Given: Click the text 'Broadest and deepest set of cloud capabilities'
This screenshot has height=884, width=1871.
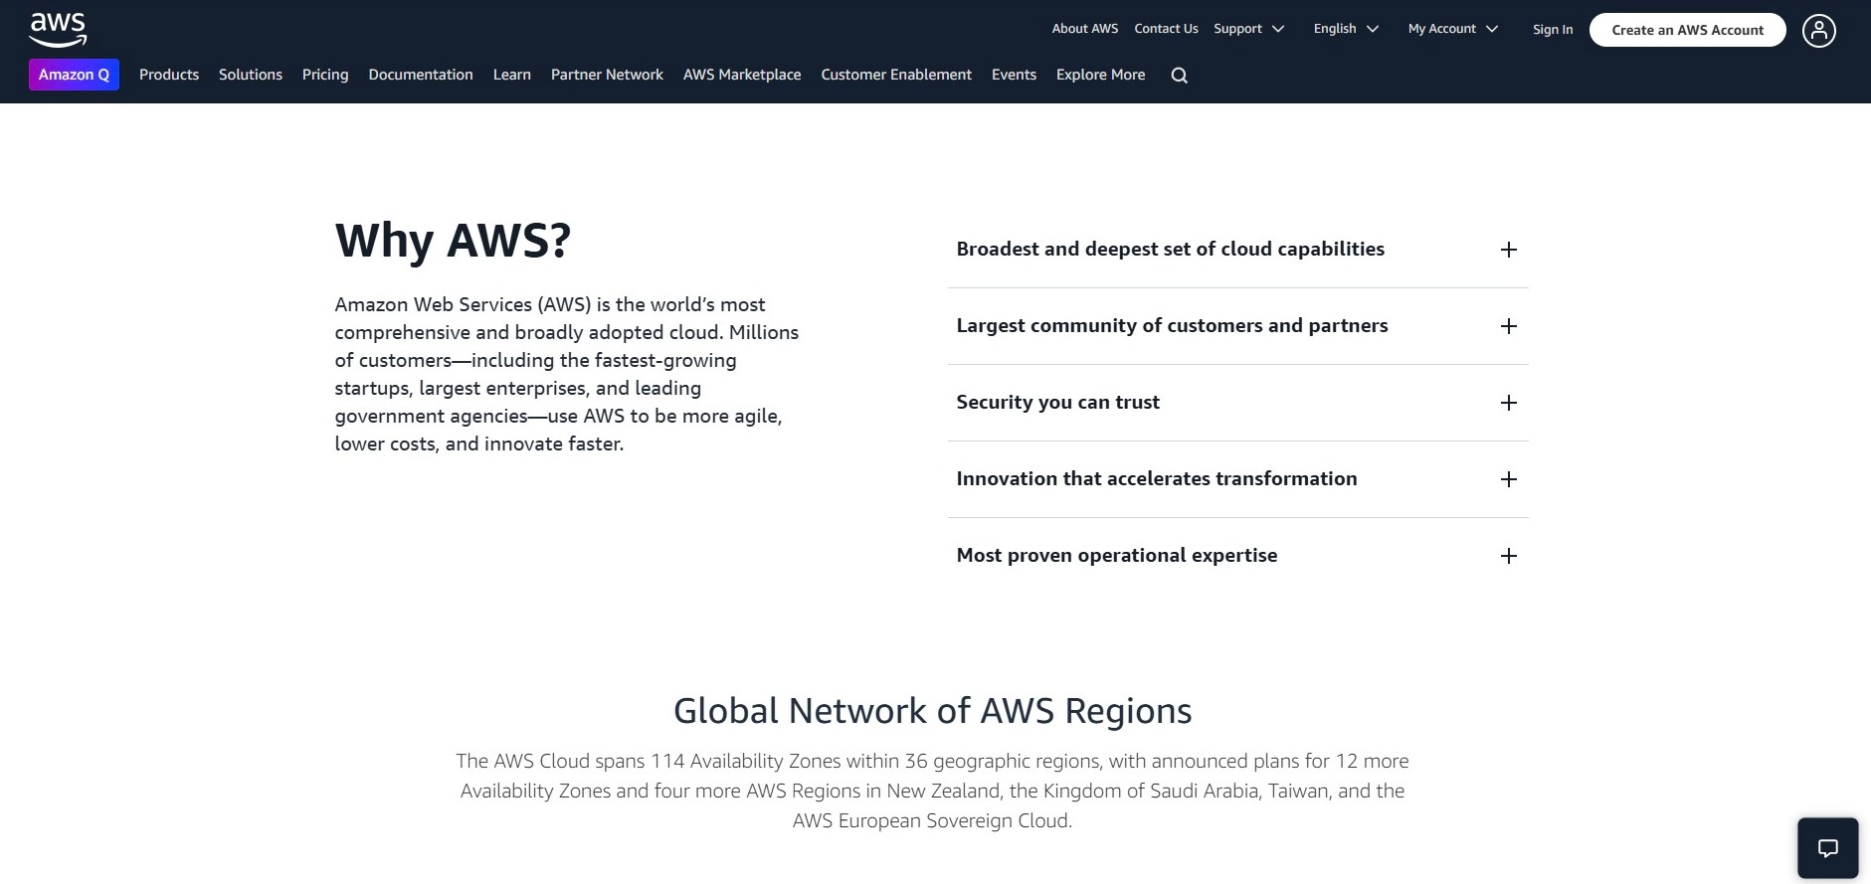Looking at the screenshot, I should 1171,249.
